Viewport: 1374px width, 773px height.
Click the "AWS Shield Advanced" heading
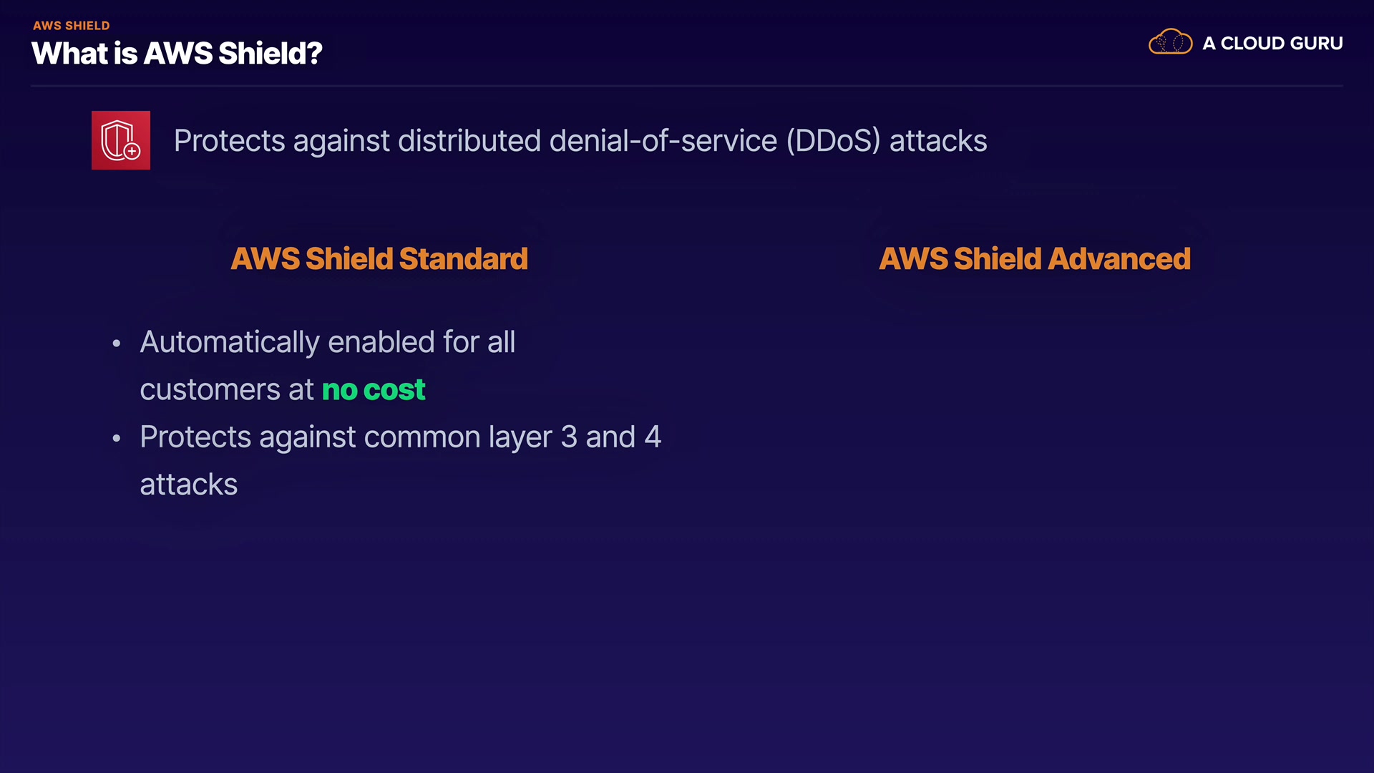tap(1034, 258)
